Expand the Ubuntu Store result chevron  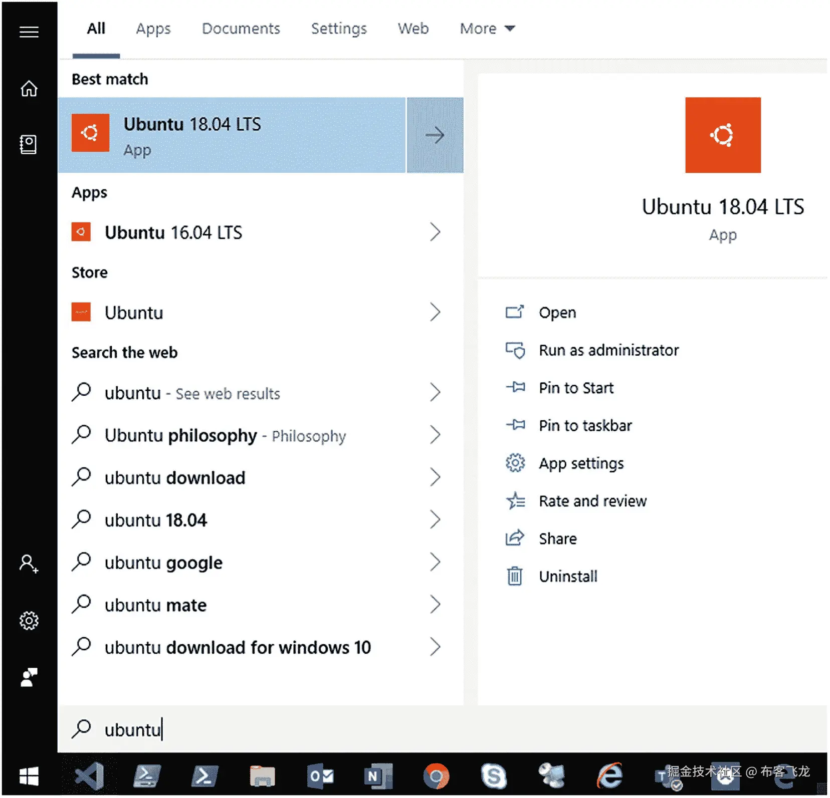click(x=435, y=312)
